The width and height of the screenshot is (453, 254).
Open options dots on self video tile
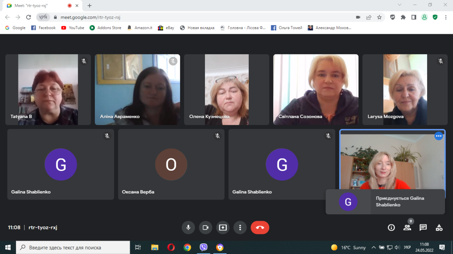439,136
